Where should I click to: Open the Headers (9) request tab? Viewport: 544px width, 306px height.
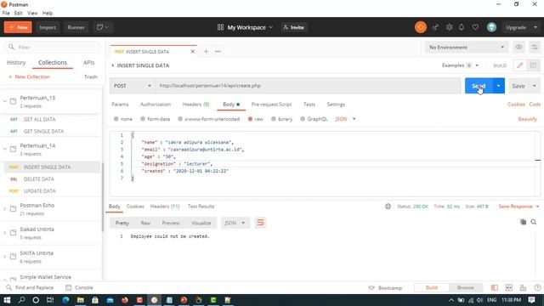[x=195, y=104]
